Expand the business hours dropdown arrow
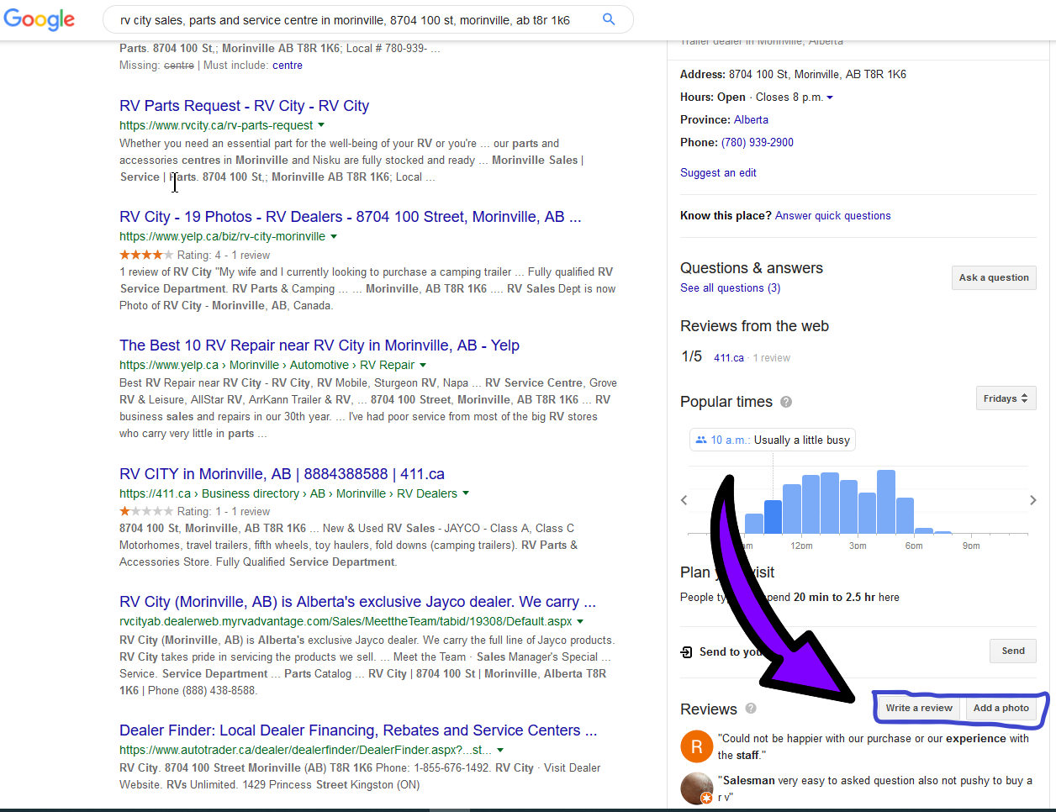 click(830, 98)
